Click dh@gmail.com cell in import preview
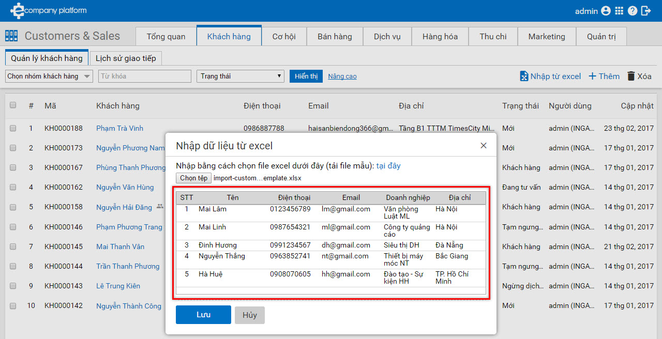The height and width of the screenshot is (339, 662). point(346,245)
